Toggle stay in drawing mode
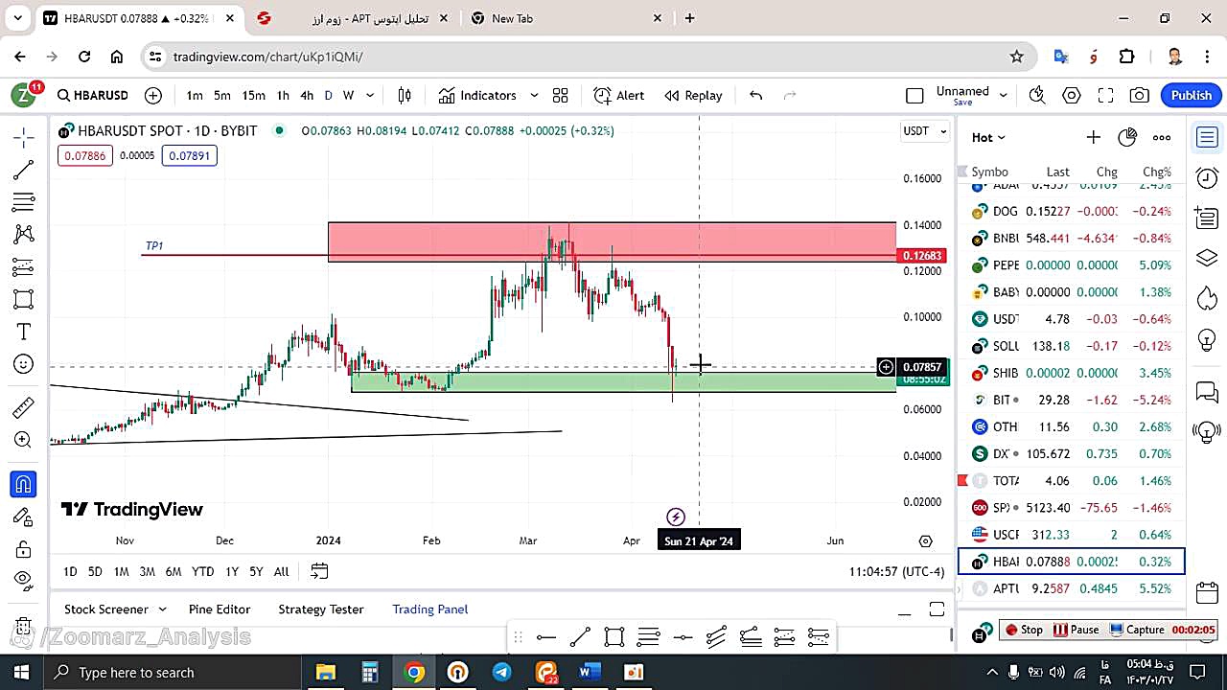 coord(24,517)
